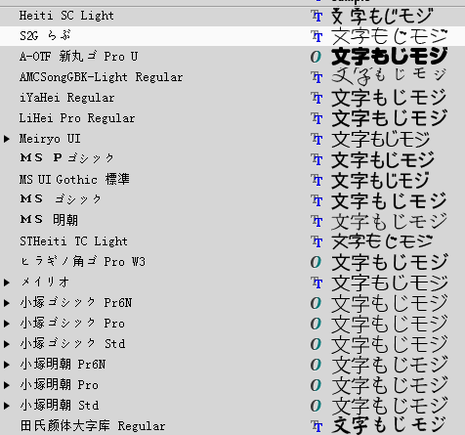Viewport: 465px width, 435px height.
Task: Expand the メイリオ font family
Action: point(7,283)
